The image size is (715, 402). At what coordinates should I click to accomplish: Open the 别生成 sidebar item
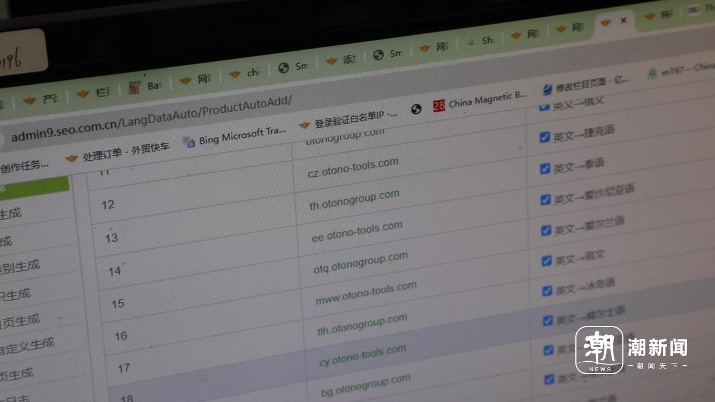[20, 267]
